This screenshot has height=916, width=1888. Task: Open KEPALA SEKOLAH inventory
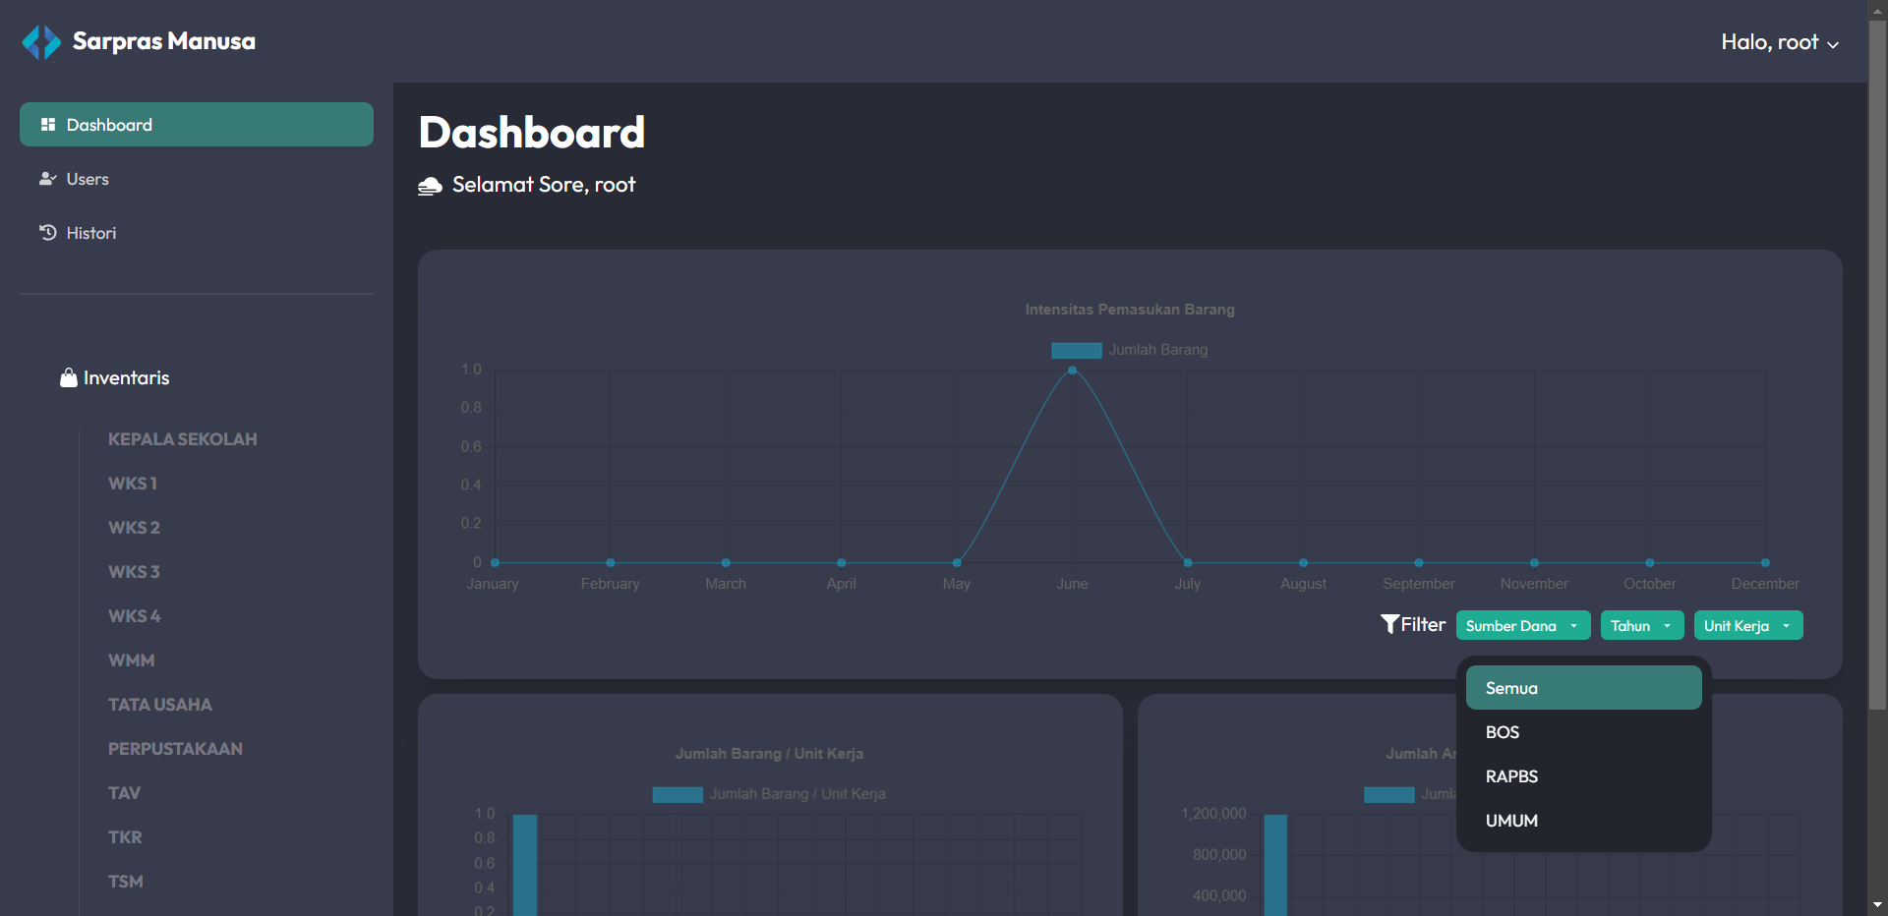point(183,439)
